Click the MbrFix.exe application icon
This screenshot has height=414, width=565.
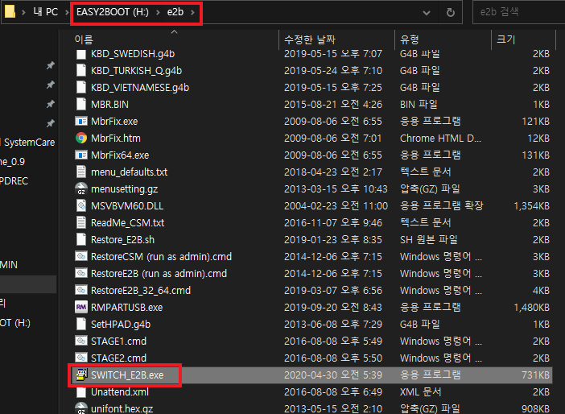(81, 121)
